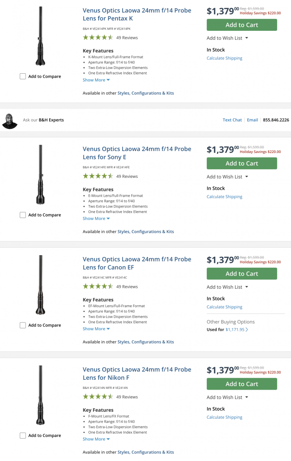The height and width of the screenshot is (461, 291).
Task: Click the chevron next to Used for $1,171.95
Action: coord(247,330)
